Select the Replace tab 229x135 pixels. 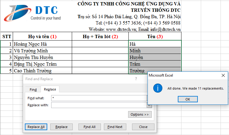pos(50,89)
